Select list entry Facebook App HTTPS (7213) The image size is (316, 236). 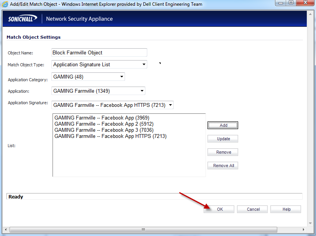pos(110,136)
